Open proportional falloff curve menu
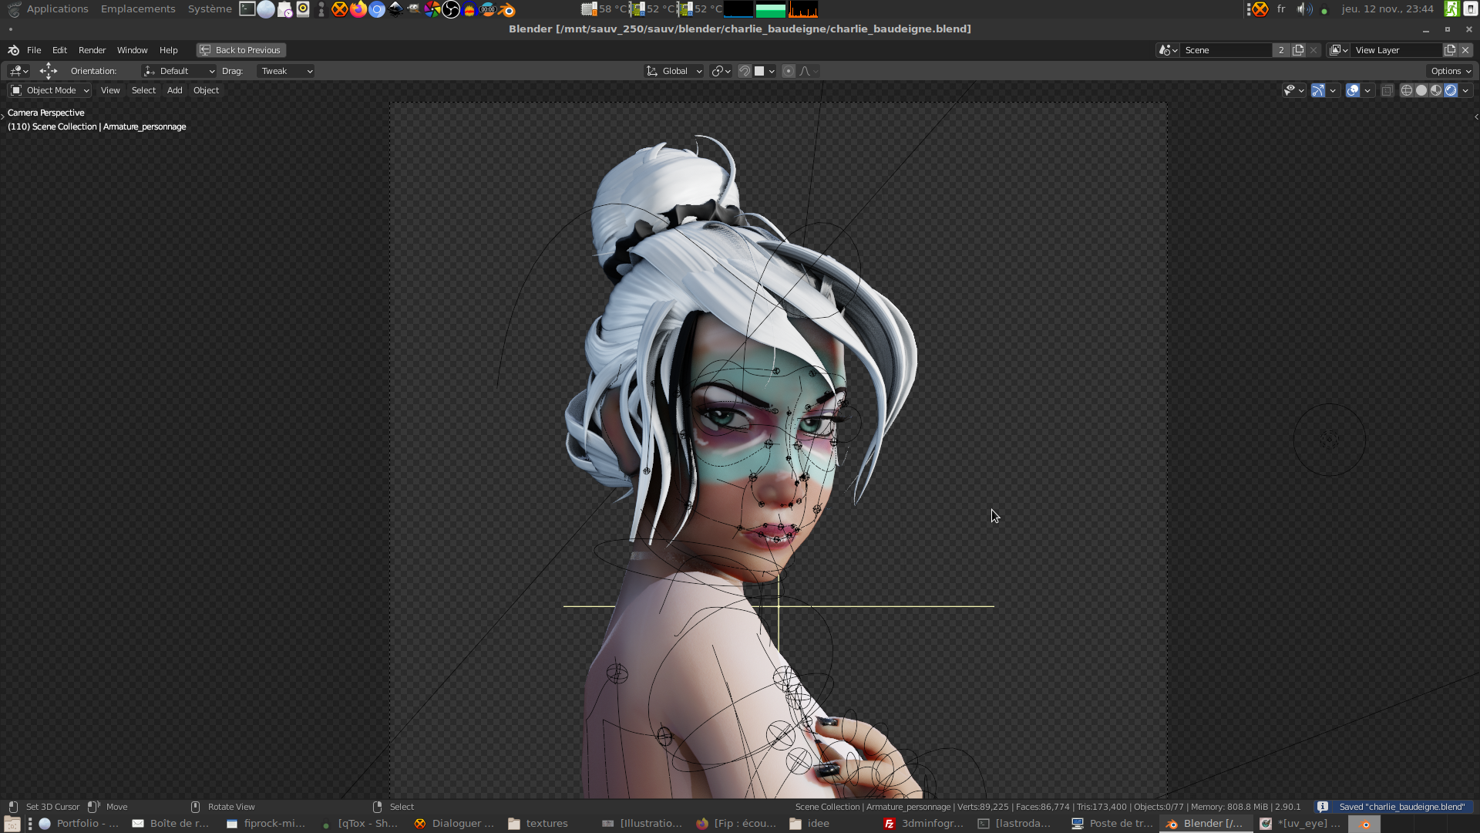The height and width of the screenshot is (833, 1480). (x=809, y=71)
